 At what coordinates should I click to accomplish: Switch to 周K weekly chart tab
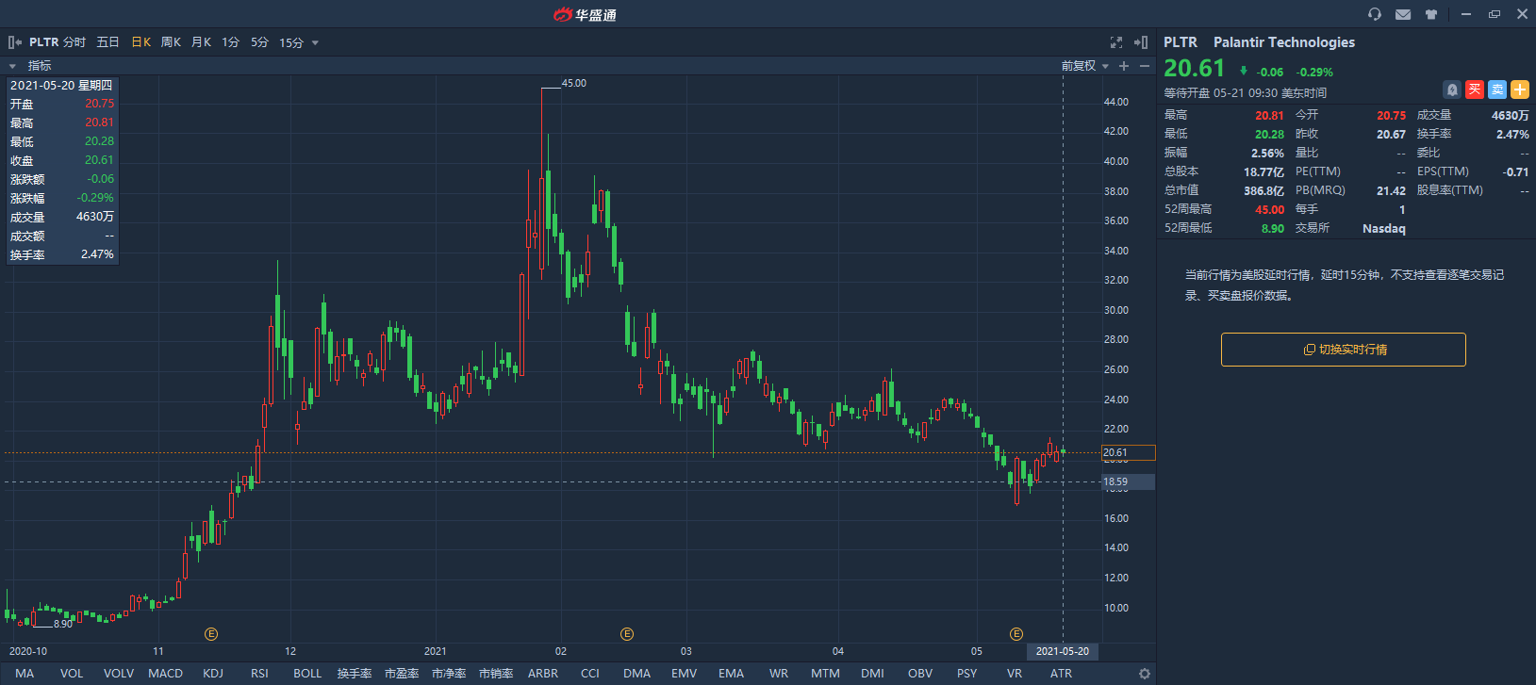171,42
